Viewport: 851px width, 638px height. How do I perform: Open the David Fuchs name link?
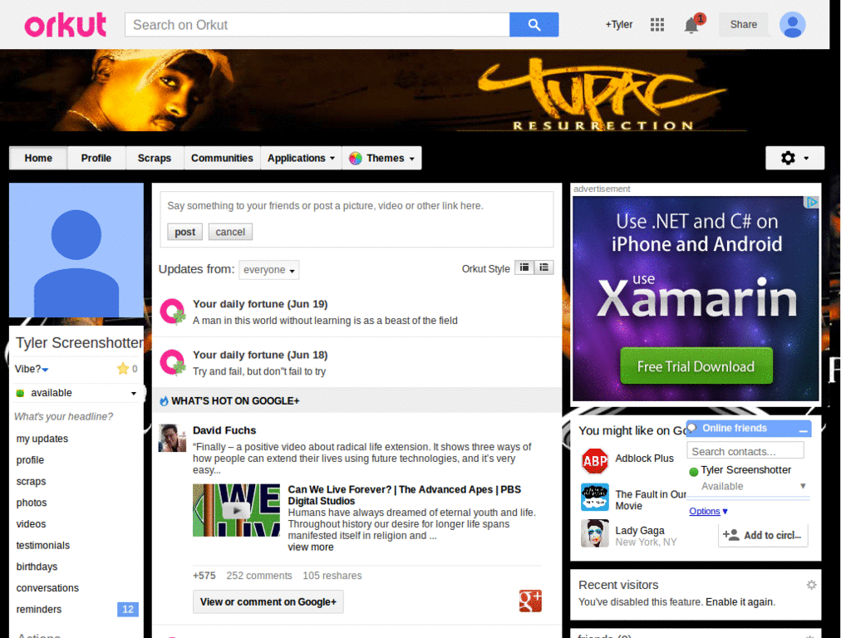point(224,430)
